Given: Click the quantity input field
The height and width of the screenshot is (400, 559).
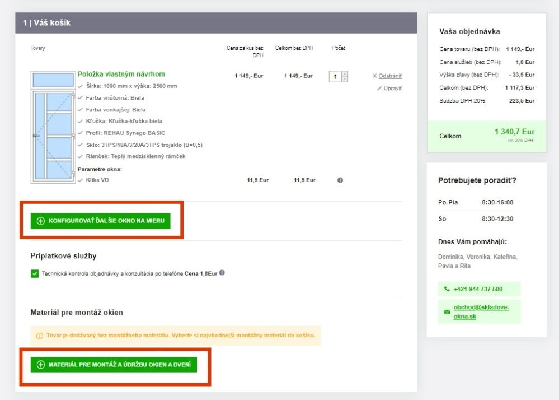Looking at the screenshot, I should pyautogui.click(x=335, y=76).
